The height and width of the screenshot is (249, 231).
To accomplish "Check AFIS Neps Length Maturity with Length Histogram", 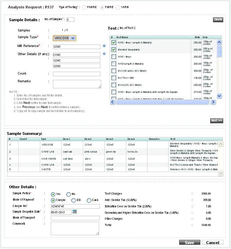I will pyautogui.click(x=114, y=92).
